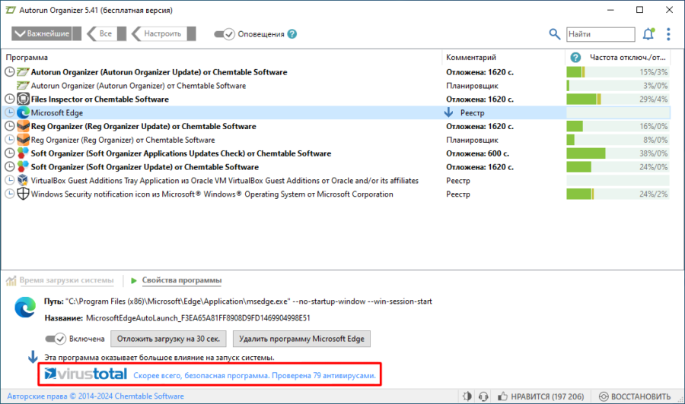Image resolution: width=685 pixels, height=404 pixels.
Task: Click the Edge logo in the program list
Action: tap(23, 112)
